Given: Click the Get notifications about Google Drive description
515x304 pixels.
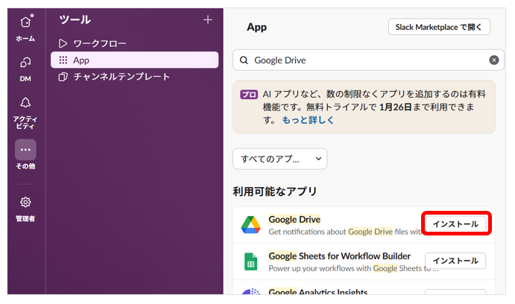Looking at the screenshot, I should 346,232.
